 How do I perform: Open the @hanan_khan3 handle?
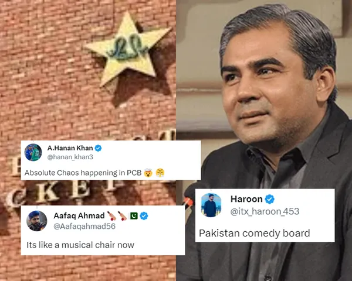click(x=70, y=157)
